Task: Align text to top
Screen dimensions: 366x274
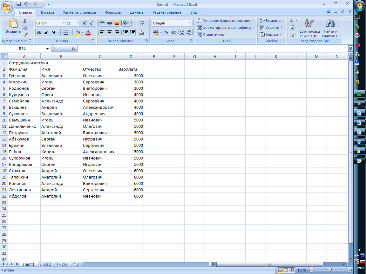Action: 102,23
